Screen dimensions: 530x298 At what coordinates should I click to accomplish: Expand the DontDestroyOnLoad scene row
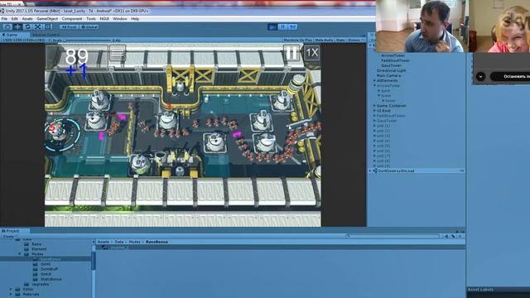click(x=371, y=171)
